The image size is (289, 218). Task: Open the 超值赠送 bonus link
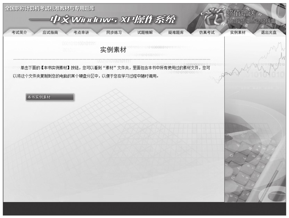[241, 13]
